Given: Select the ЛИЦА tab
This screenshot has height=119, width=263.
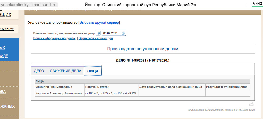Looking at the screenshot, I should pyautogui.click(x=93, y=71).
